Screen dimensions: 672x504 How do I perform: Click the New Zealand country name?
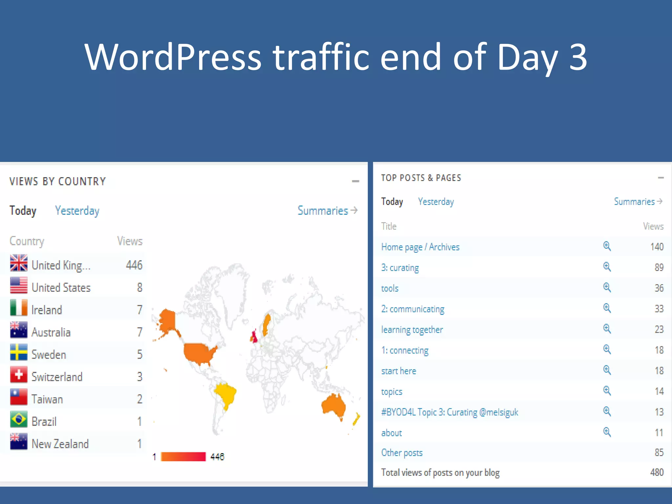pyautogui.click(x=60, y=444)
